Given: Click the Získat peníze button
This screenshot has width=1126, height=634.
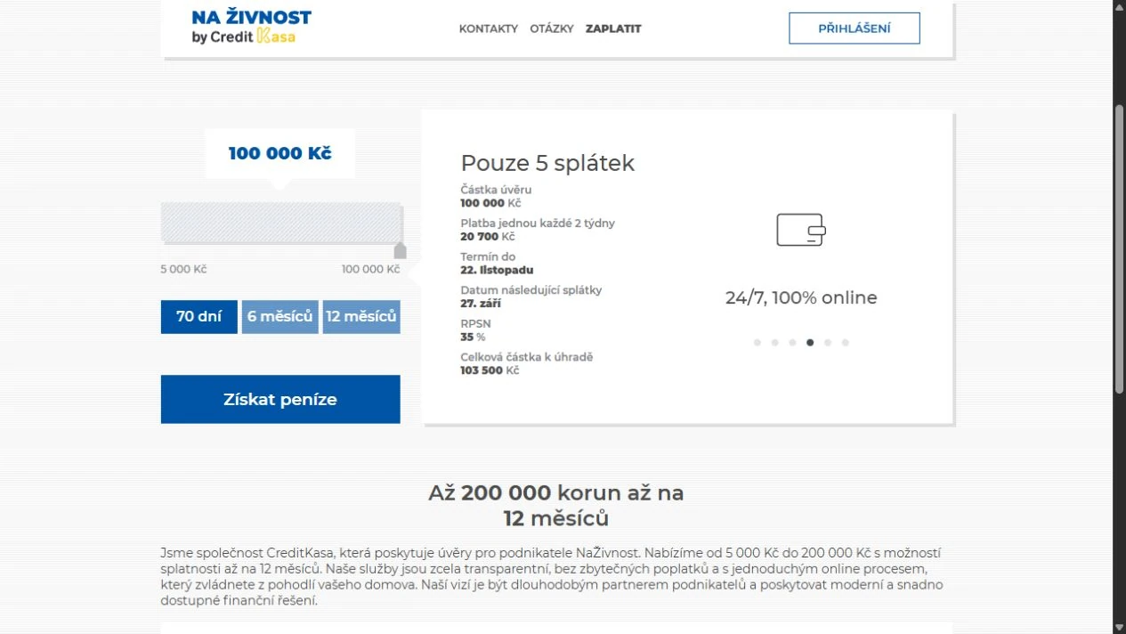Looking at the screenshot, I should (x=280, y=400).
